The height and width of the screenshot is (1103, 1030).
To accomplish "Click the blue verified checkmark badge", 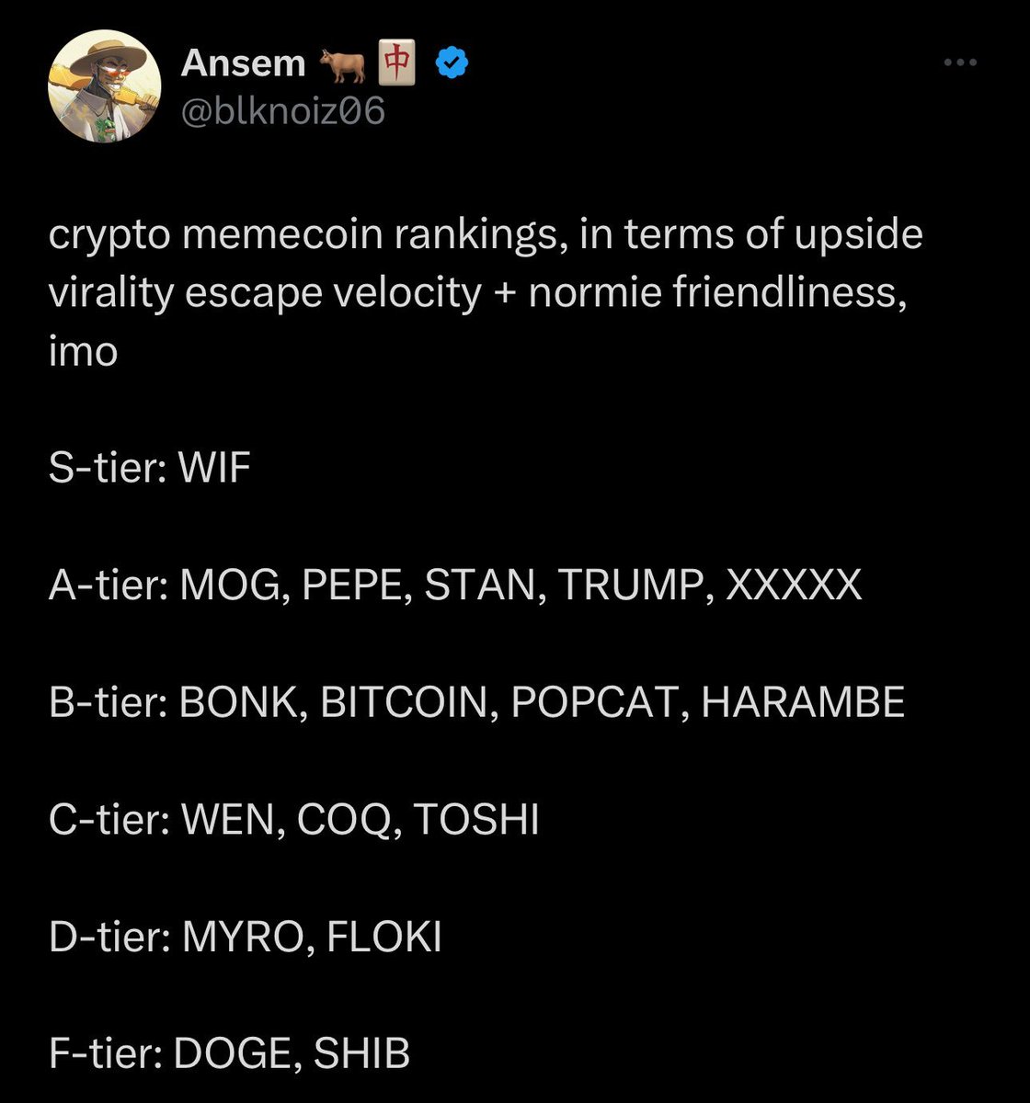I will point(452,63).
